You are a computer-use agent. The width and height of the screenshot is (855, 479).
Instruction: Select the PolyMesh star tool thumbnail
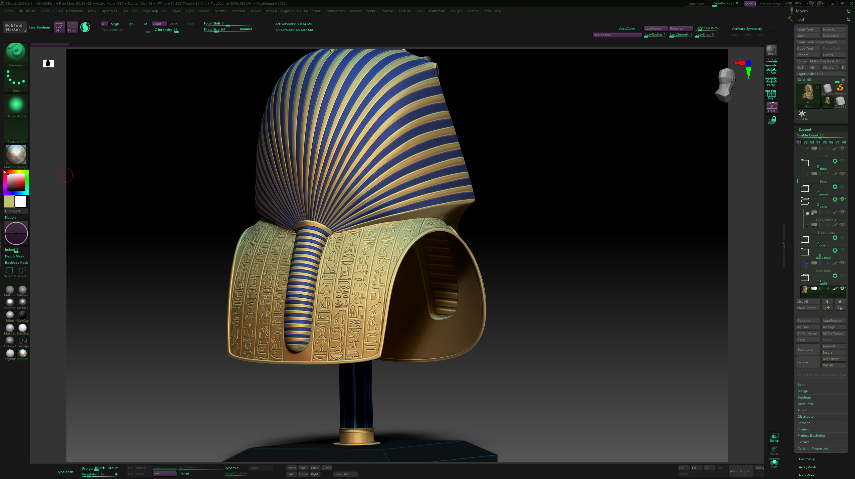coord(802,115)
